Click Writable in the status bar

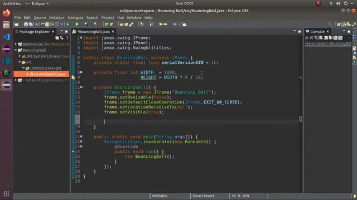(160, 196)
